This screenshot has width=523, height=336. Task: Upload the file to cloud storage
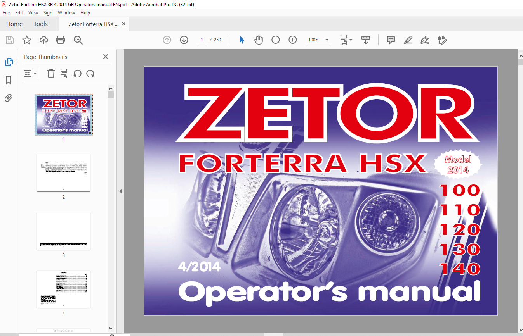44,40
